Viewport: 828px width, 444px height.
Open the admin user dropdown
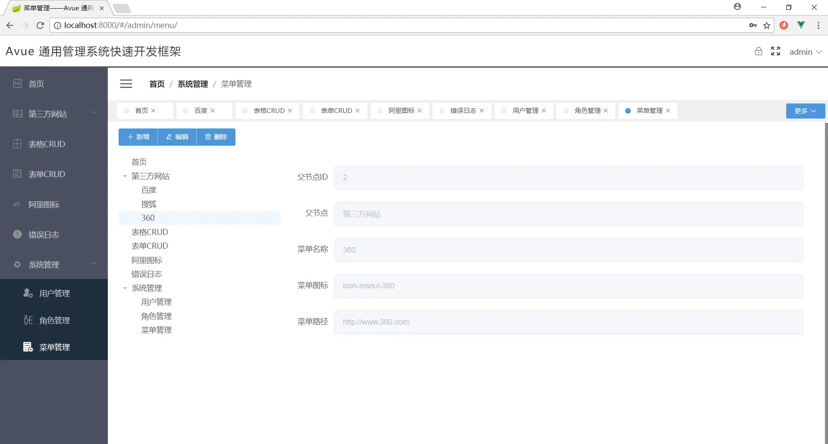tap(806, 52)
